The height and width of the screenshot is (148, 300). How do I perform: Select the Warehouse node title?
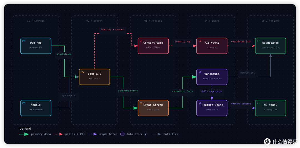pyautogui.click(x=212, y=74)
